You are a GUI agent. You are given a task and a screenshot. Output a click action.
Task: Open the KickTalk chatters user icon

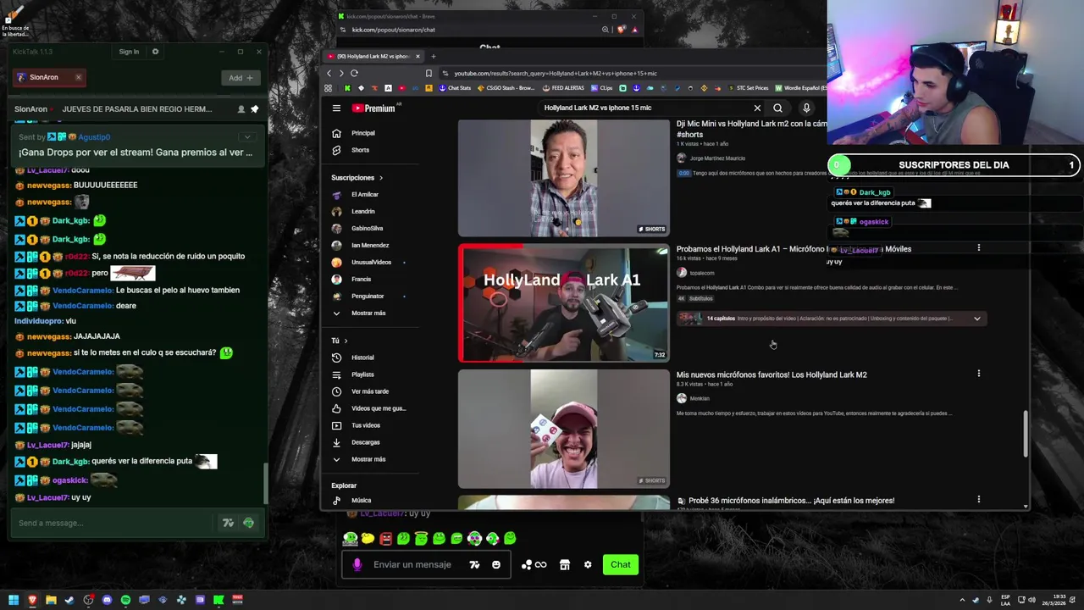pos(241,109)
